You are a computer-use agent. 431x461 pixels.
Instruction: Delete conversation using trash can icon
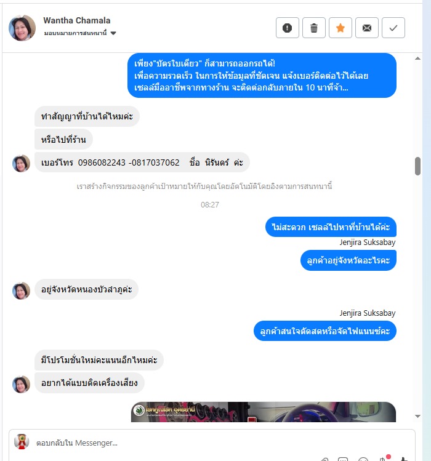[x=313, y=28]
